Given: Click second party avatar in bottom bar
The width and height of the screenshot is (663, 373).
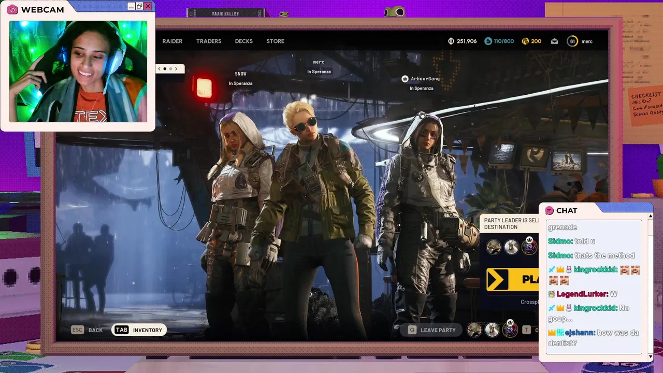Looking at the screenshot, I should tap(492, 330).
